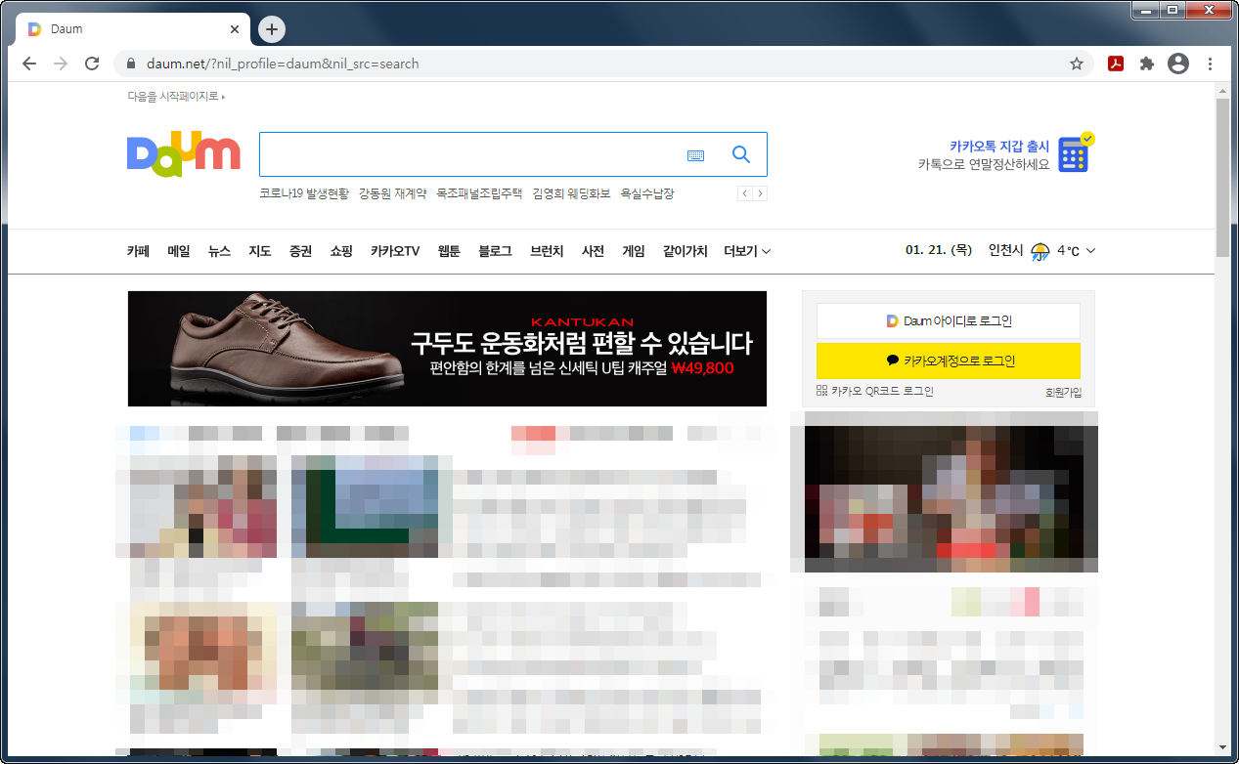The image size is (1239, 764).
Task: Click the padlock site info icon
Action: (131, 64)
